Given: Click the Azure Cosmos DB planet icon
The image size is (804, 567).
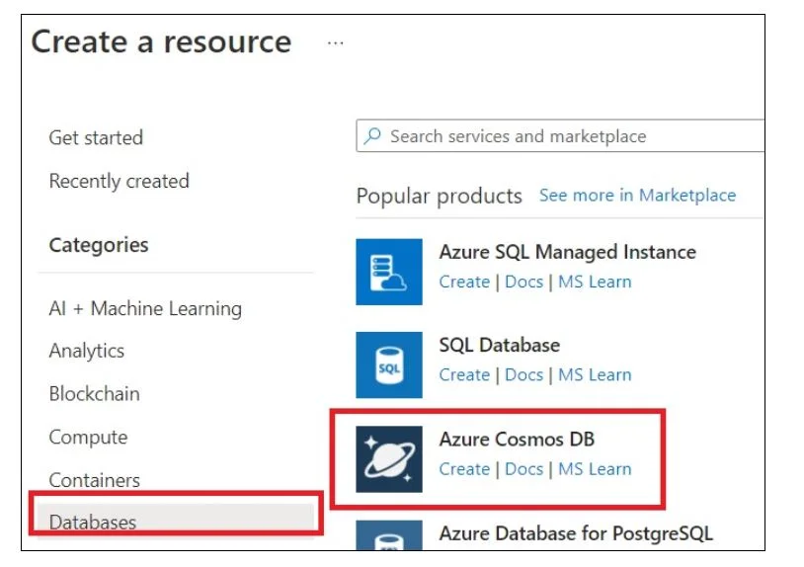Looking at the screenshot, I should pos(389,458).
